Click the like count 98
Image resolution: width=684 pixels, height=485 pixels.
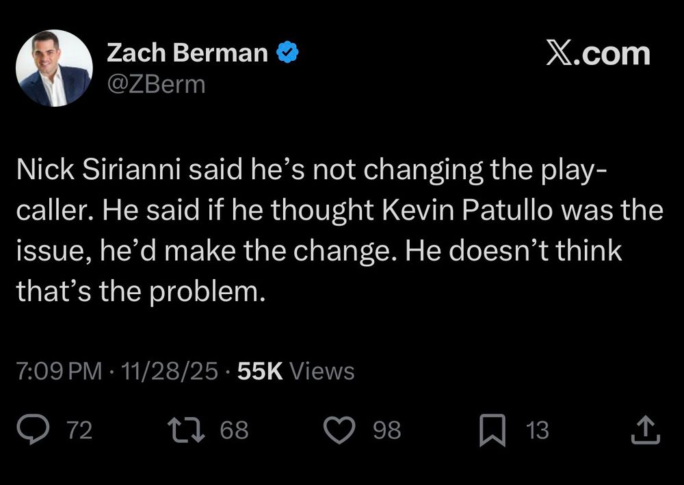pyautogui.click(x=387, y=430)
